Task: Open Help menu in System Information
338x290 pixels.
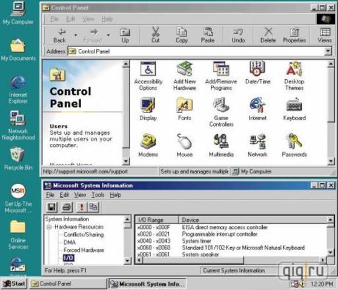Action: (x=116, y=195)
